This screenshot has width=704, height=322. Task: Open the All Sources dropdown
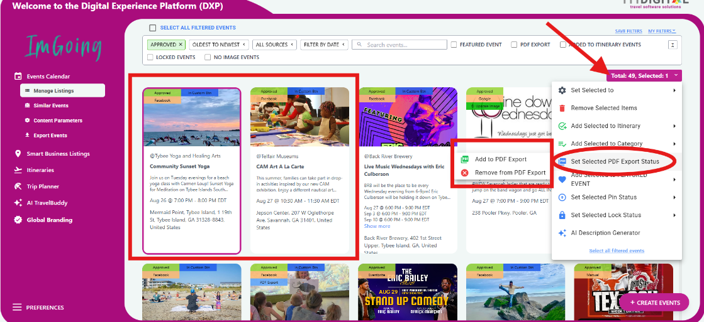[x=274, y=45]
